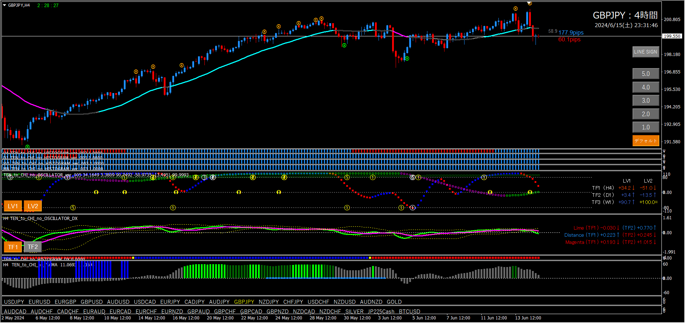The height and width of the screenshot is (323, 685).
Task: Click the Magenta (TF1) readout line
Action: tap(611, 242)
